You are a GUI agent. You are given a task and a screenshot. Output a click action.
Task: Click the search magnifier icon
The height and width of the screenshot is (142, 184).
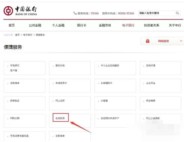click(177, 13)
